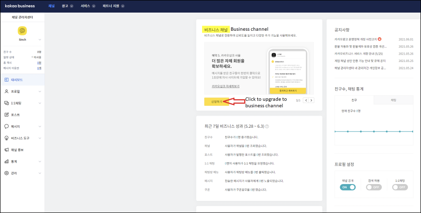Click the 비즈니스 도구 lightbulb icon

(x=7, y=138)
